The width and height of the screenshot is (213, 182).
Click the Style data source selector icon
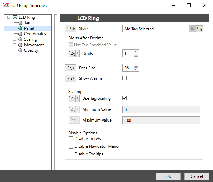[x=70, y=29]
